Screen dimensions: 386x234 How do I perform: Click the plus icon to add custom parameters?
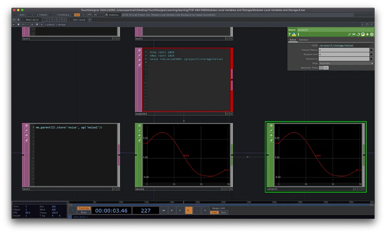click(367, 34)
